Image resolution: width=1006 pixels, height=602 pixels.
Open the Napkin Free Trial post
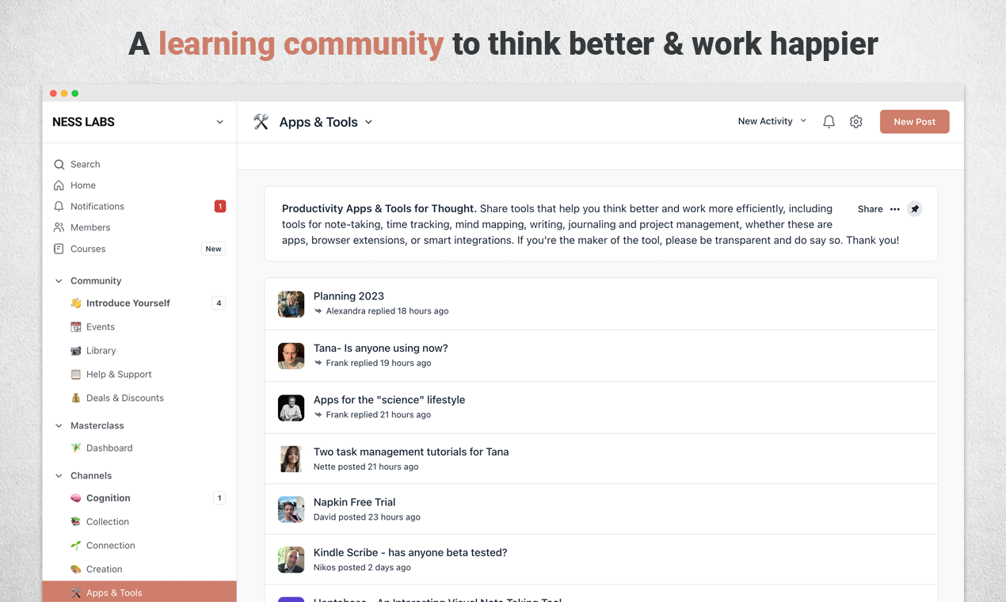[x=354, y=502]
